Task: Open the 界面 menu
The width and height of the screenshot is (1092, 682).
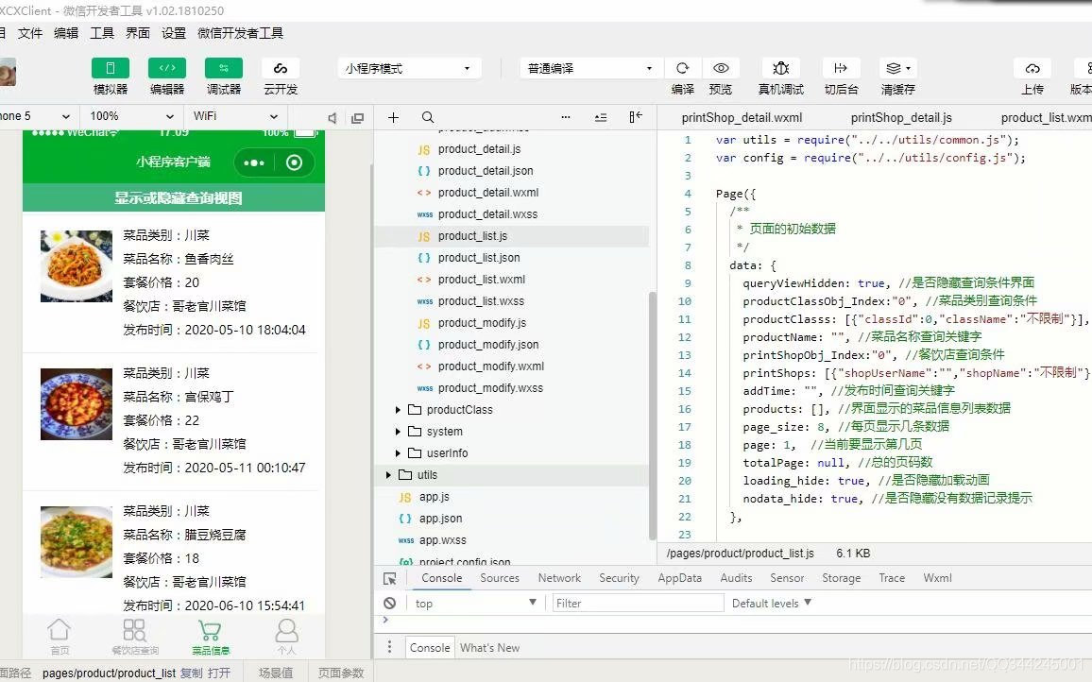Action: point(138,33)
